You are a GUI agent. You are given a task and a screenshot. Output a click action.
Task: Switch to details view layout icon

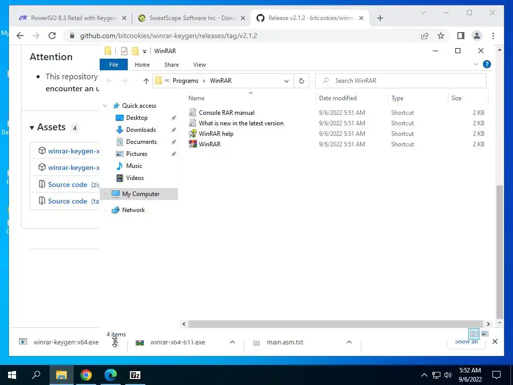coord(474,333)
